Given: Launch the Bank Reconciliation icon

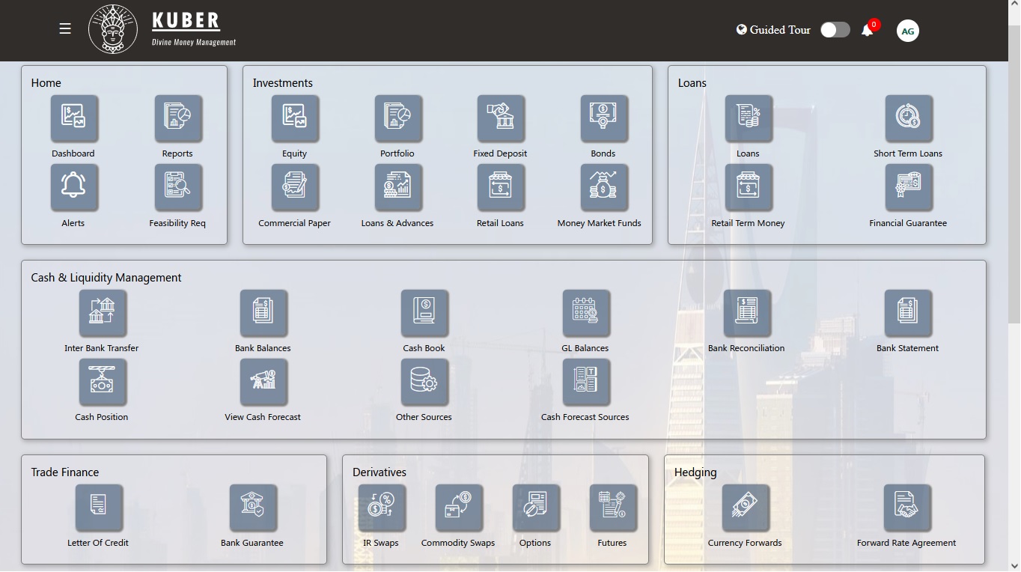Looking at the screenshot, I should 746,313.
